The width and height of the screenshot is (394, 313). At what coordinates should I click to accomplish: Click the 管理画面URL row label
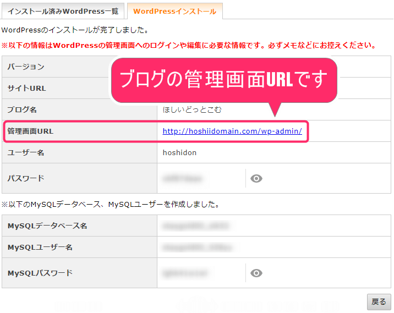point(30,131)
